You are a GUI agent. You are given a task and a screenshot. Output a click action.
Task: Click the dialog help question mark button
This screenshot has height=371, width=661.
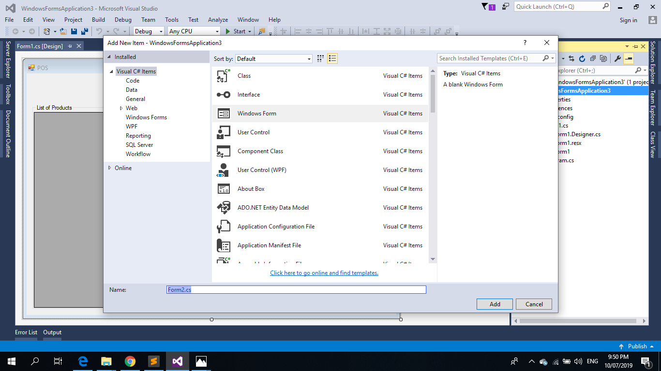coord(525,43)
